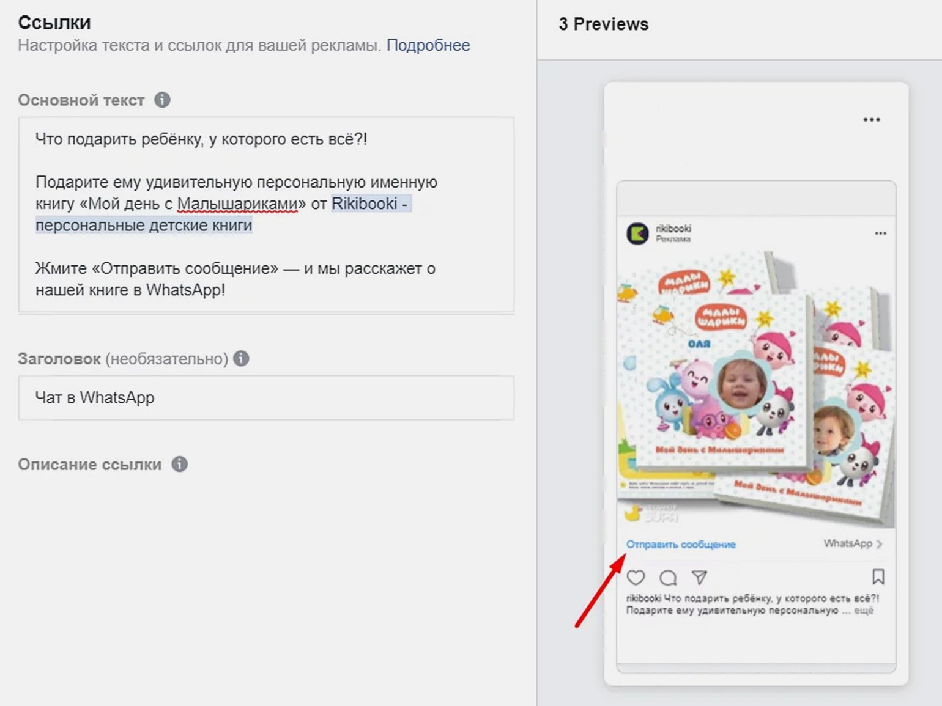
Task: Click the Описание ссылки label
Action: click(90, 465)
